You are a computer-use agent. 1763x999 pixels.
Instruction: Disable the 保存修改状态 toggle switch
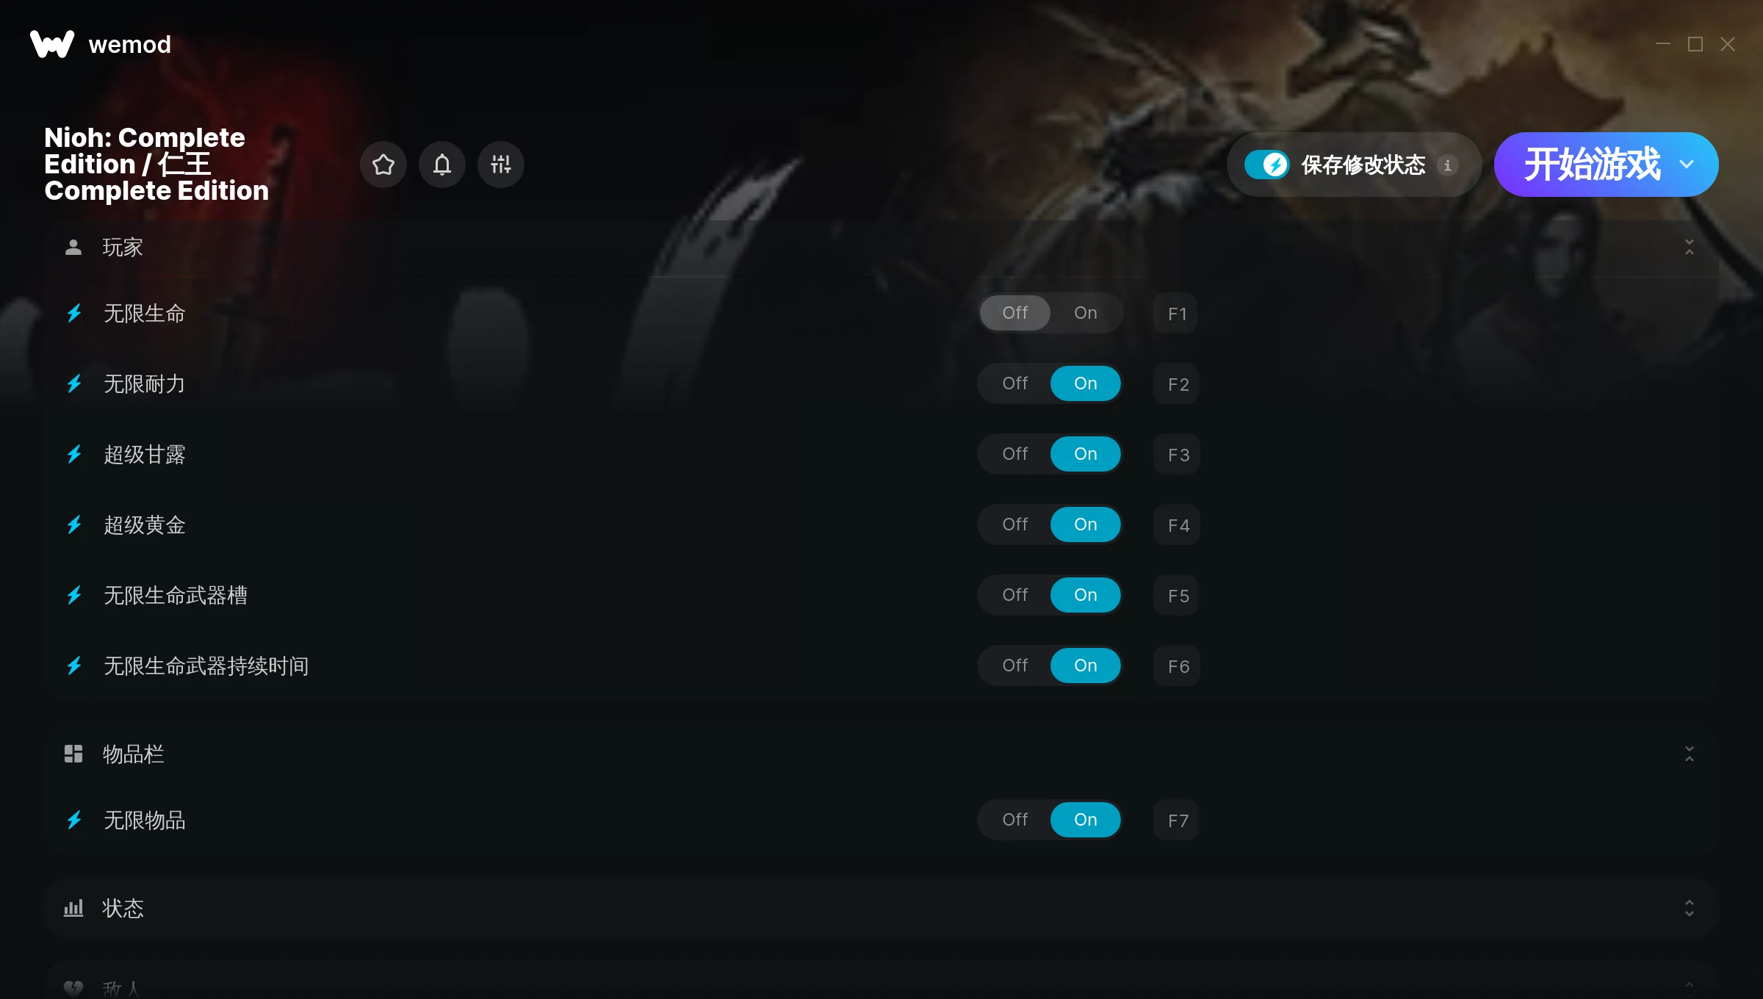pos(1266,165)
